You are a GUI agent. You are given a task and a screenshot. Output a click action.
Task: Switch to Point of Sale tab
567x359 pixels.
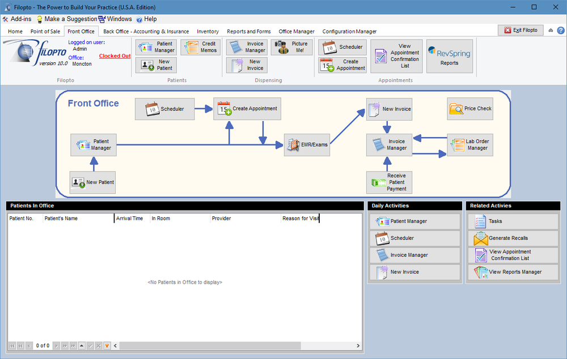point(45,31)
